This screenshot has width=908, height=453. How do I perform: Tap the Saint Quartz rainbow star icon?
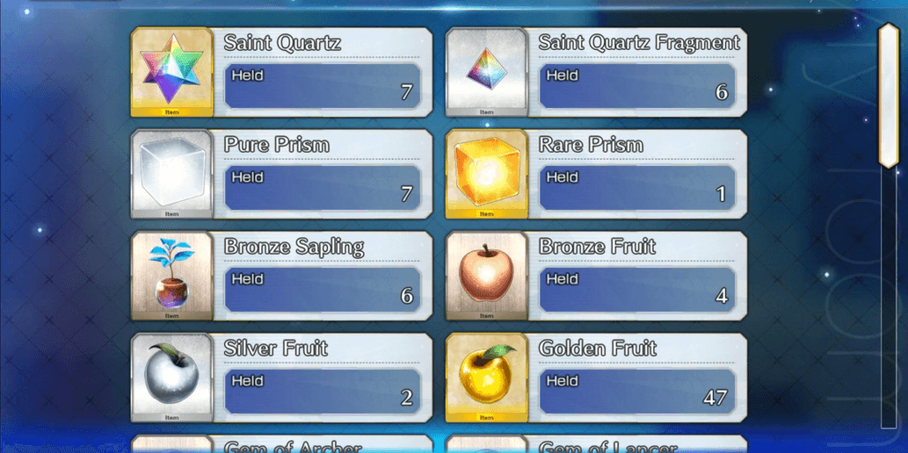point(172,72)
